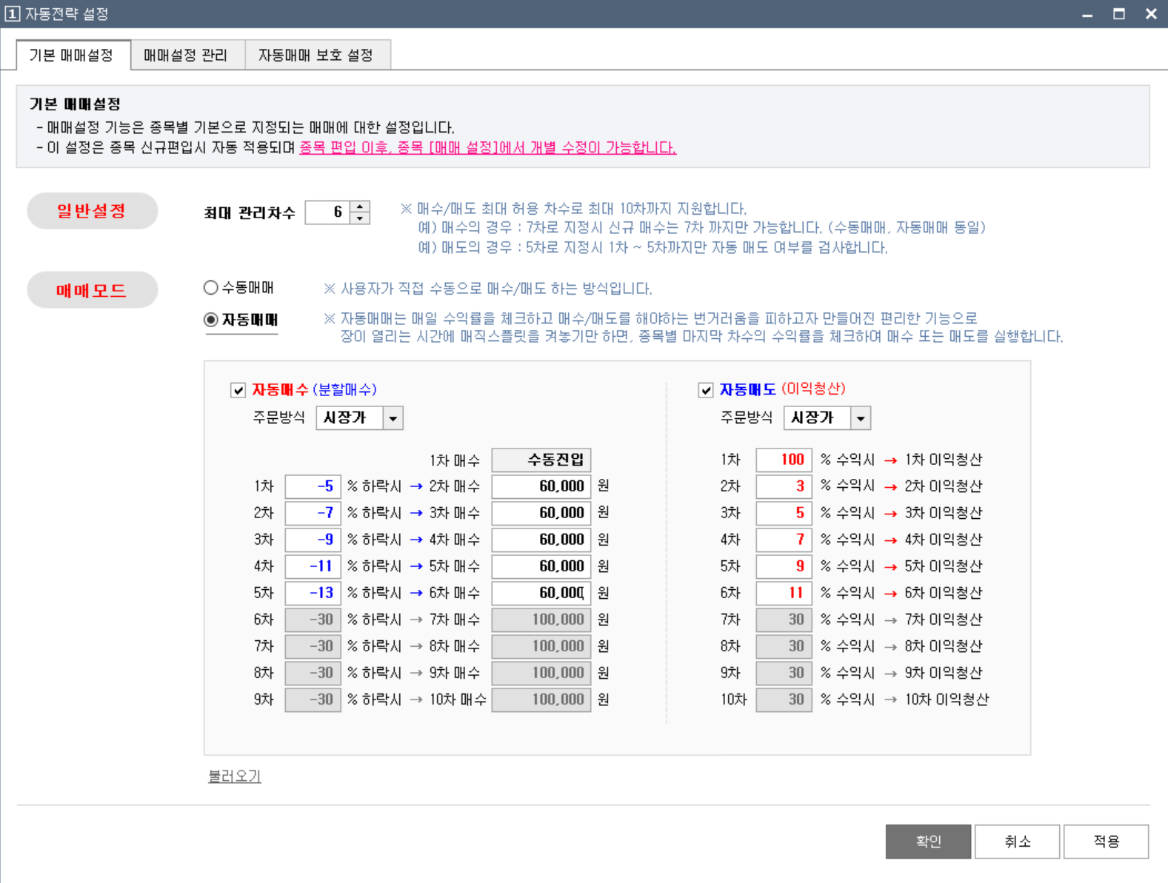Click the window title icon numbered 1

click(x=12, y=14)
